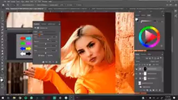Select the Absolute radio button
Viewport: 178px width, 100px height.
(x=50, y=56)
